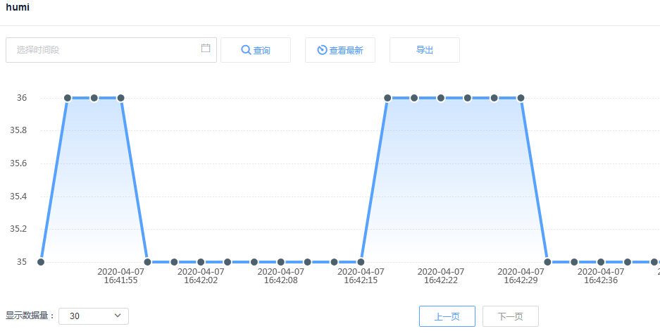Click the data point above 16:42:15 label
The height and width of the screenshot is (336, 660).
point(361,262)
